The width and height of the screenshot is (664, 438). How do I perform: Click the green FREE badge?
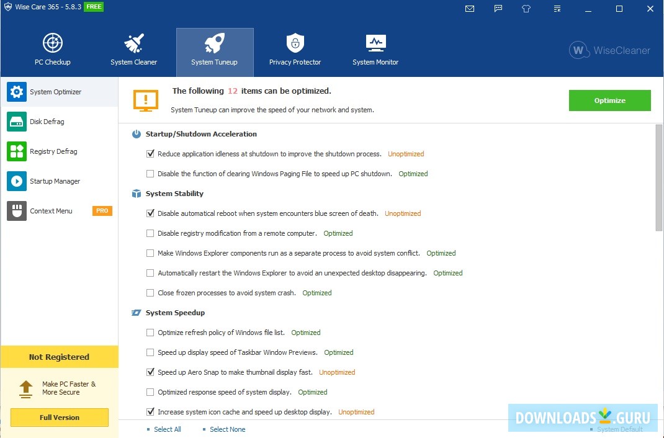[94, 7]
